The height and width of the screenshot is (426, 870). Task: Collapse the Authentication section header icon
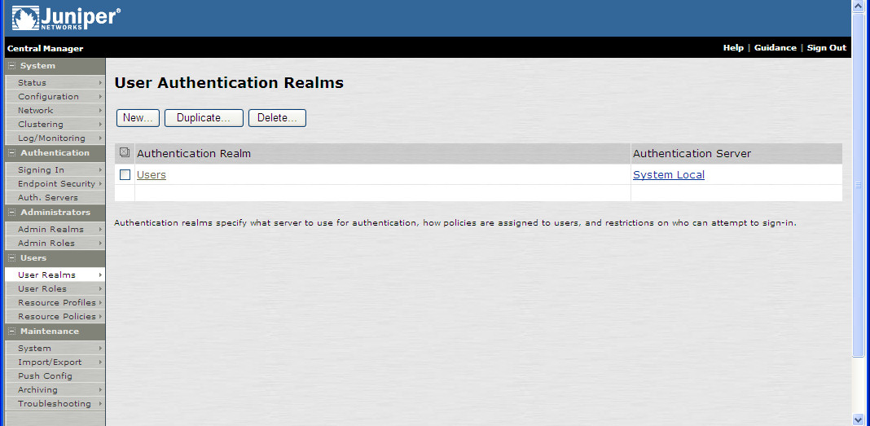[12, 153]
